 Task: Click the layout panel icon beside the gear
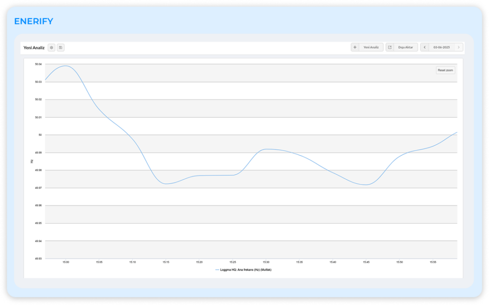tap(61, 48)
